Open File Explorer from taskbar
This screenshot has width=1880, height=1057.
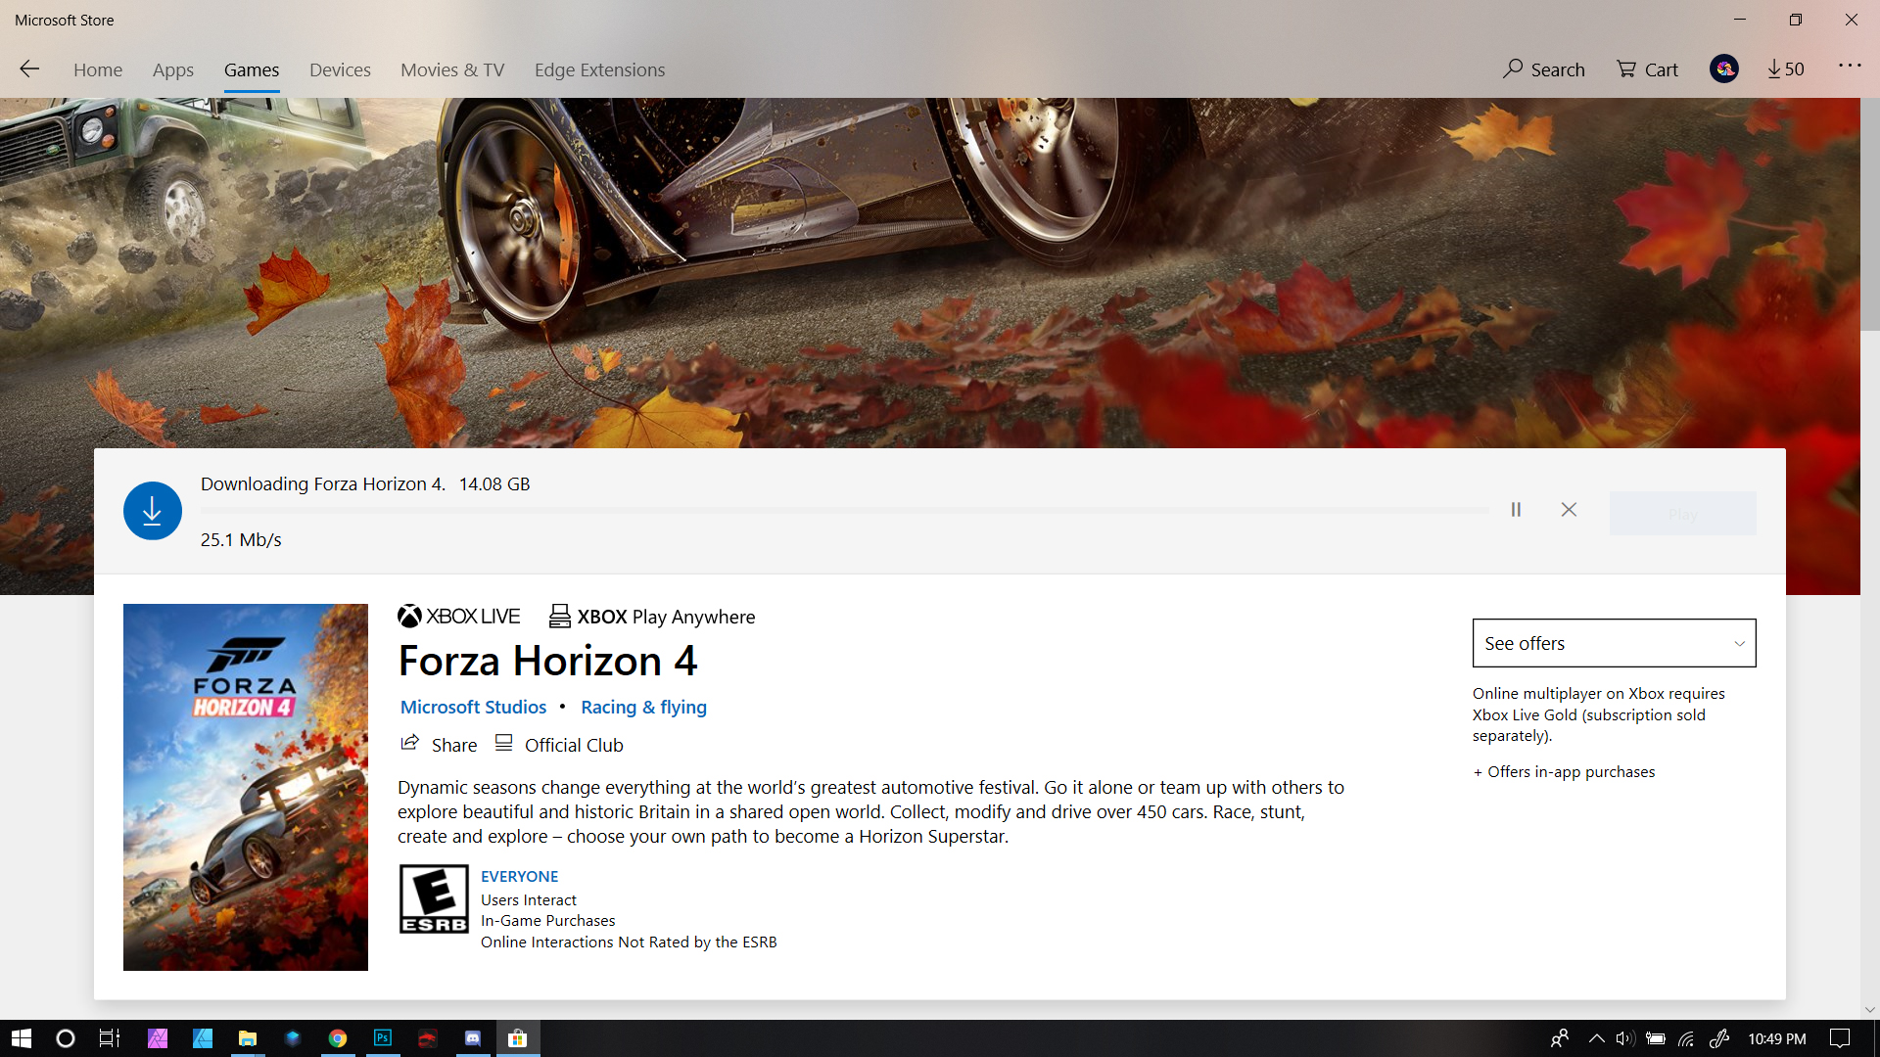coord(248,1038)
